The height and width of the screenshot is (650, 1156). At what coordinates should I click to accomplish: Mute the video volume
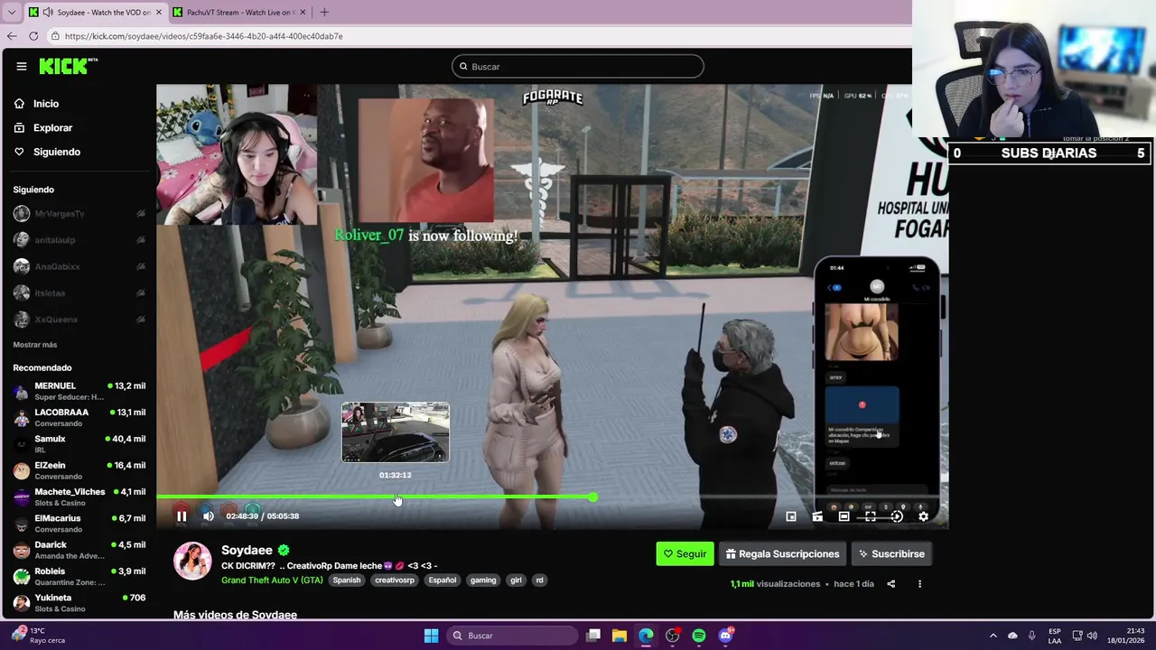coord(209,516)
